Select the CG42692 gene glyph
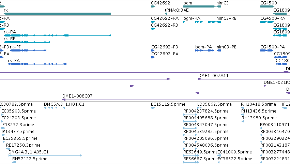The height and width of the screenshot is (164, 290). pyautogui.click(x=153, y=6)
